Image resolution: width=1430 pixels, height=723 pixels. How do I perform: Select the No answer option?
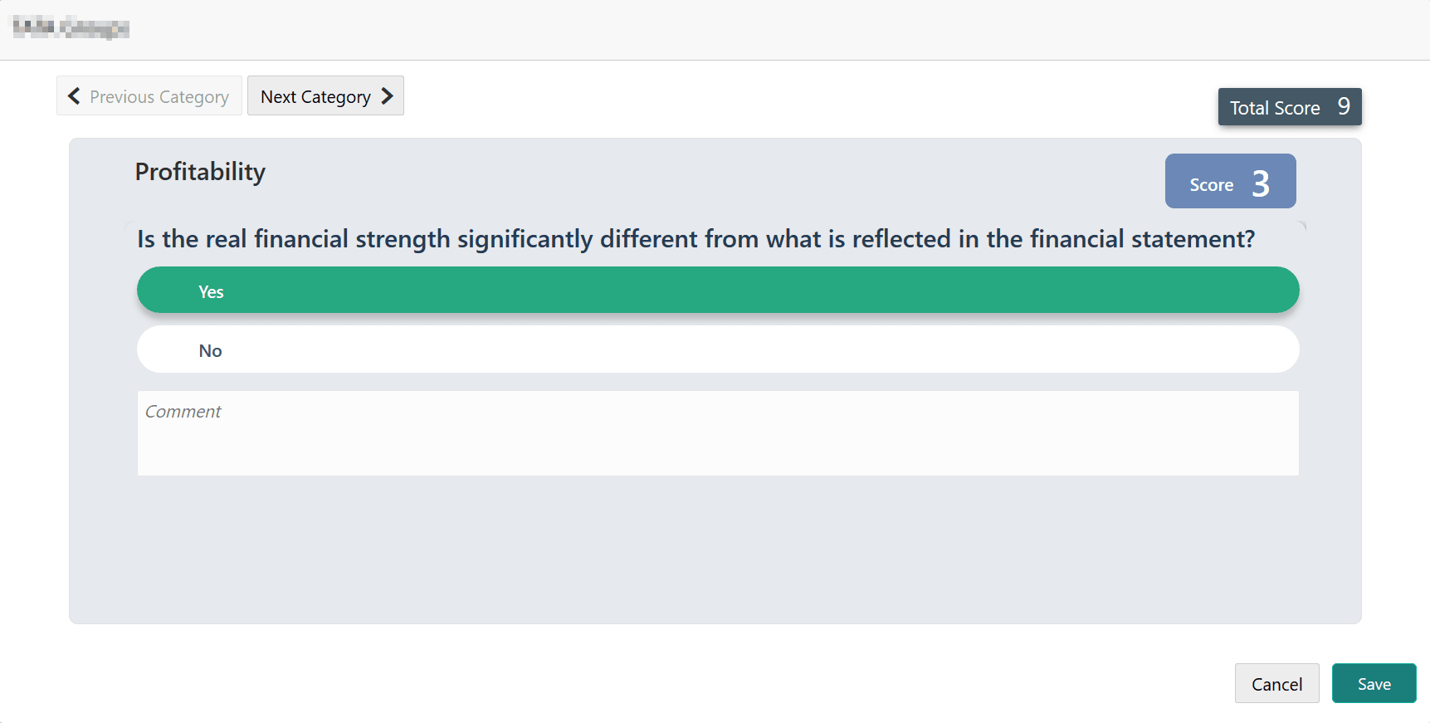(x=717, y=349)
